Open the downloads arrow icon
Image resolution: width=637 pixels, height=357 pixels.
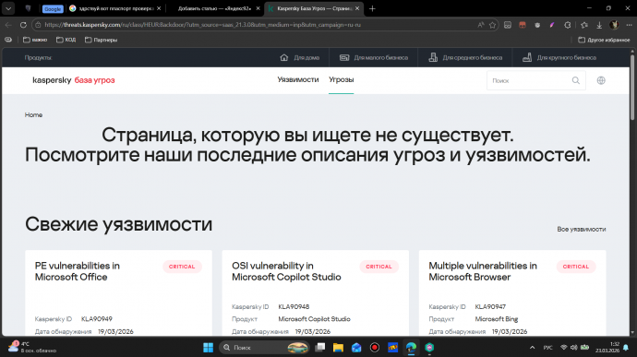(x=599, y=25)
